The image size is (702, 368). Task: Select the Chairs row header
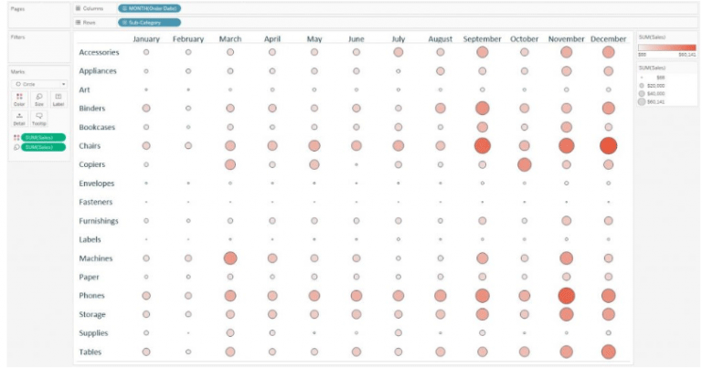[x=90, y=146]
